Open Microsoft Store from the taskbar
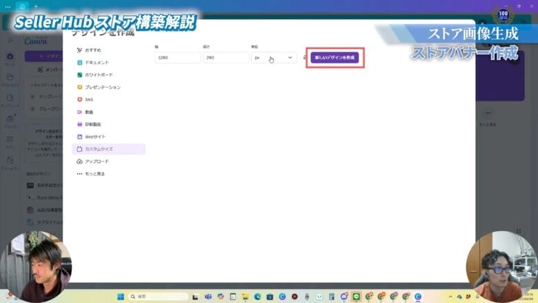Screen dimensions: 538x303 pos(270,297)
